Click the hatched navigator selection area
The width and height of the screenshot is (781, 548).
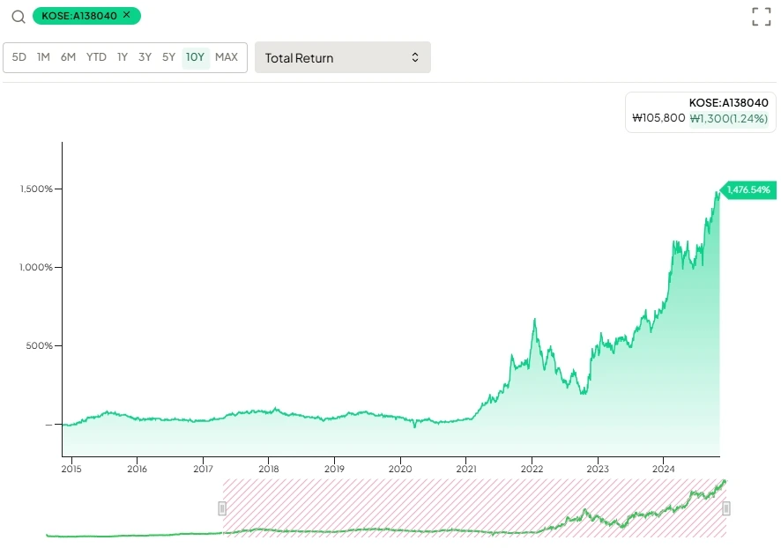(x=474, y=508)
